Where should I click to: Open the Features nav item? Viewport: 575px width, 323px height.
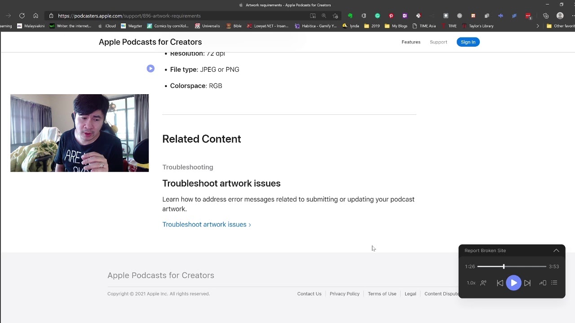pyautogui.click(x=411, y=42)
